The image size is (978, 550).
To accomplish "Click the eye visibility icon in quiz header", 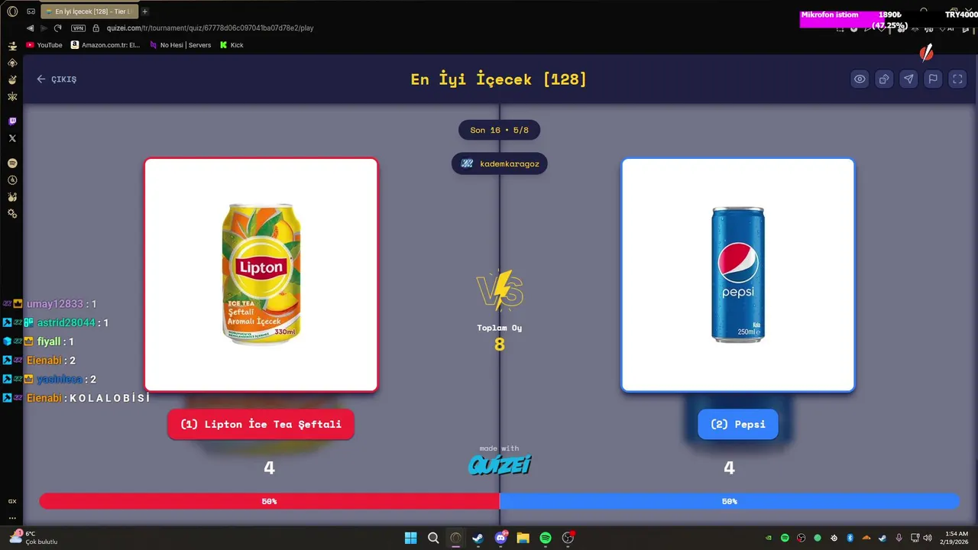I will click(x=860, y=79).
